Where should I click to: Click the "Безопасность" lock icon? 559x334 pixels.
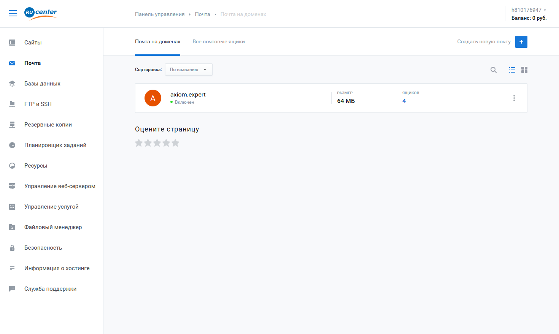pos(12,248)
